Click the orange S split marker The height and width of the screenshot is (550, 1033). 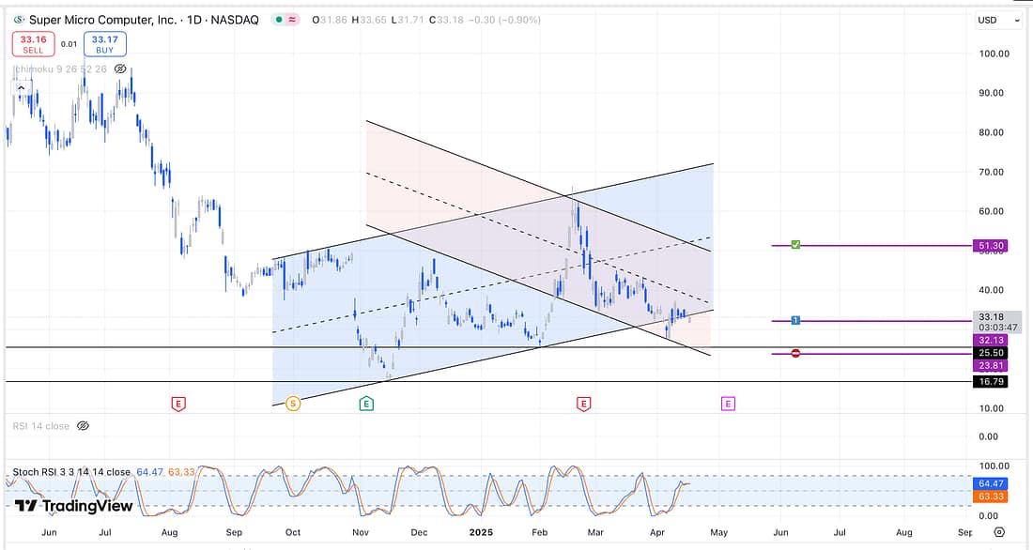coord(293,404)
